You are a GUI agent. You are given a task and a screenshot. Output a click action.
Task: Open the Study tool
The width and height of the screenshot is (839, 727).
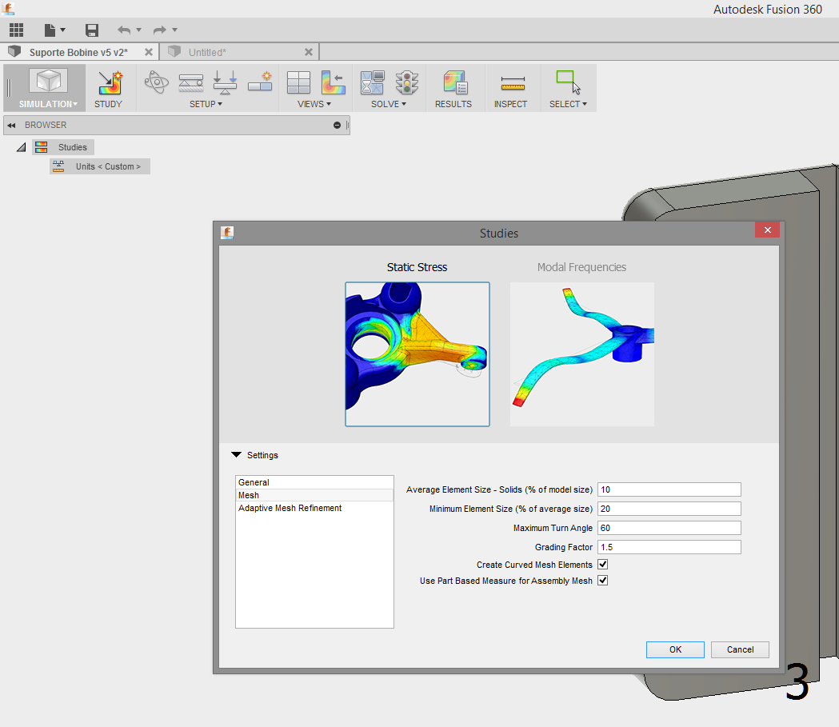[x=109, y=87]
